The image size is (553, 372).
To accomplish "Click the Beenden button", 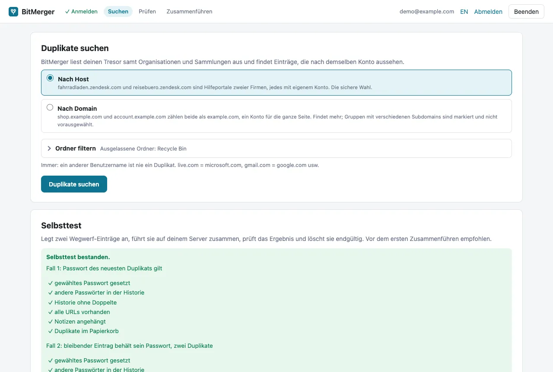I will pyautogui.click(x=526, y=12).
